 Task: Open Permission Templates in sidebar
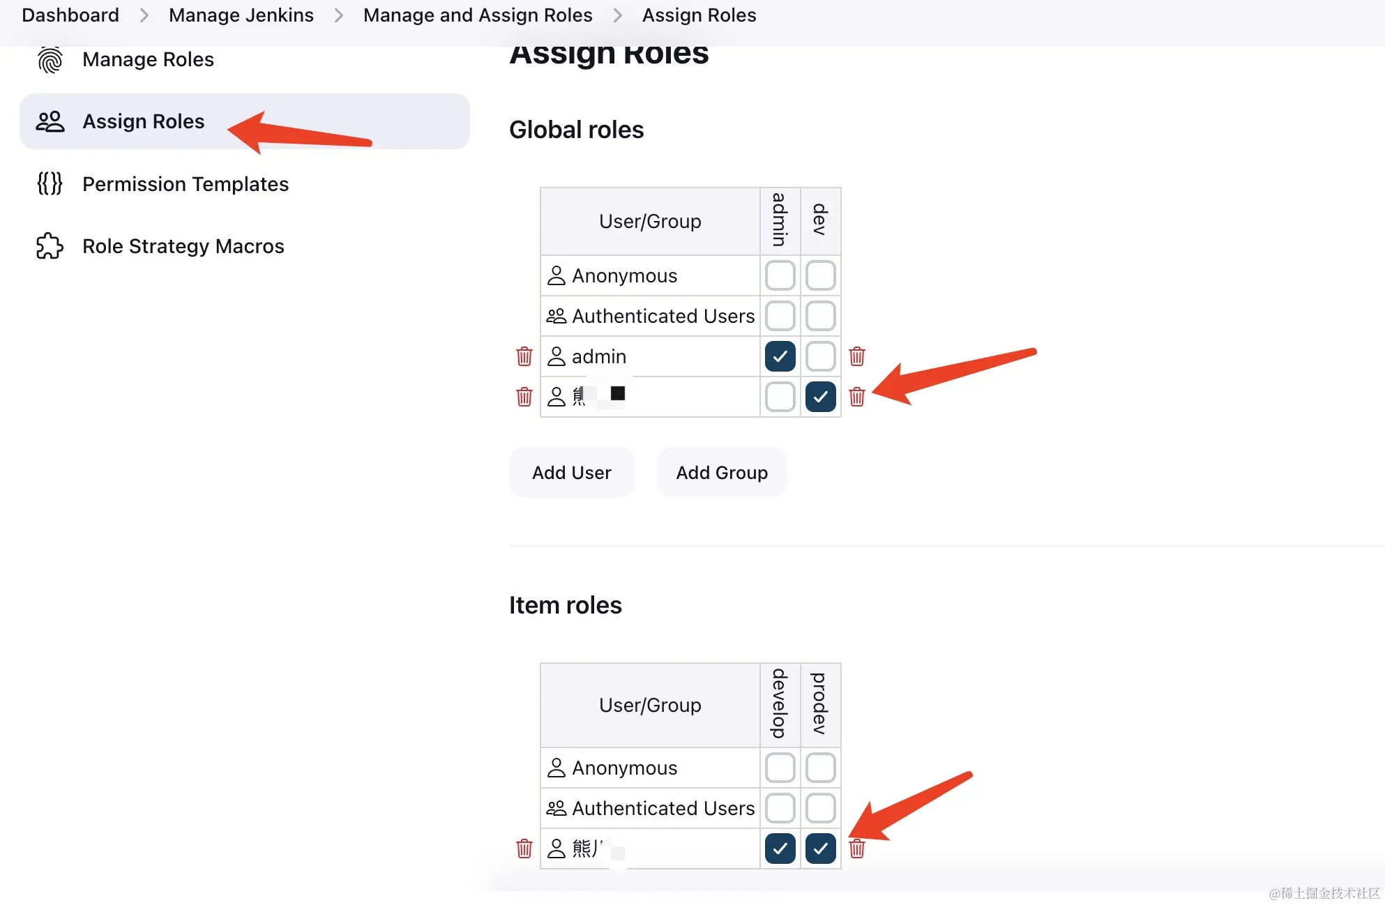point(185,184)
